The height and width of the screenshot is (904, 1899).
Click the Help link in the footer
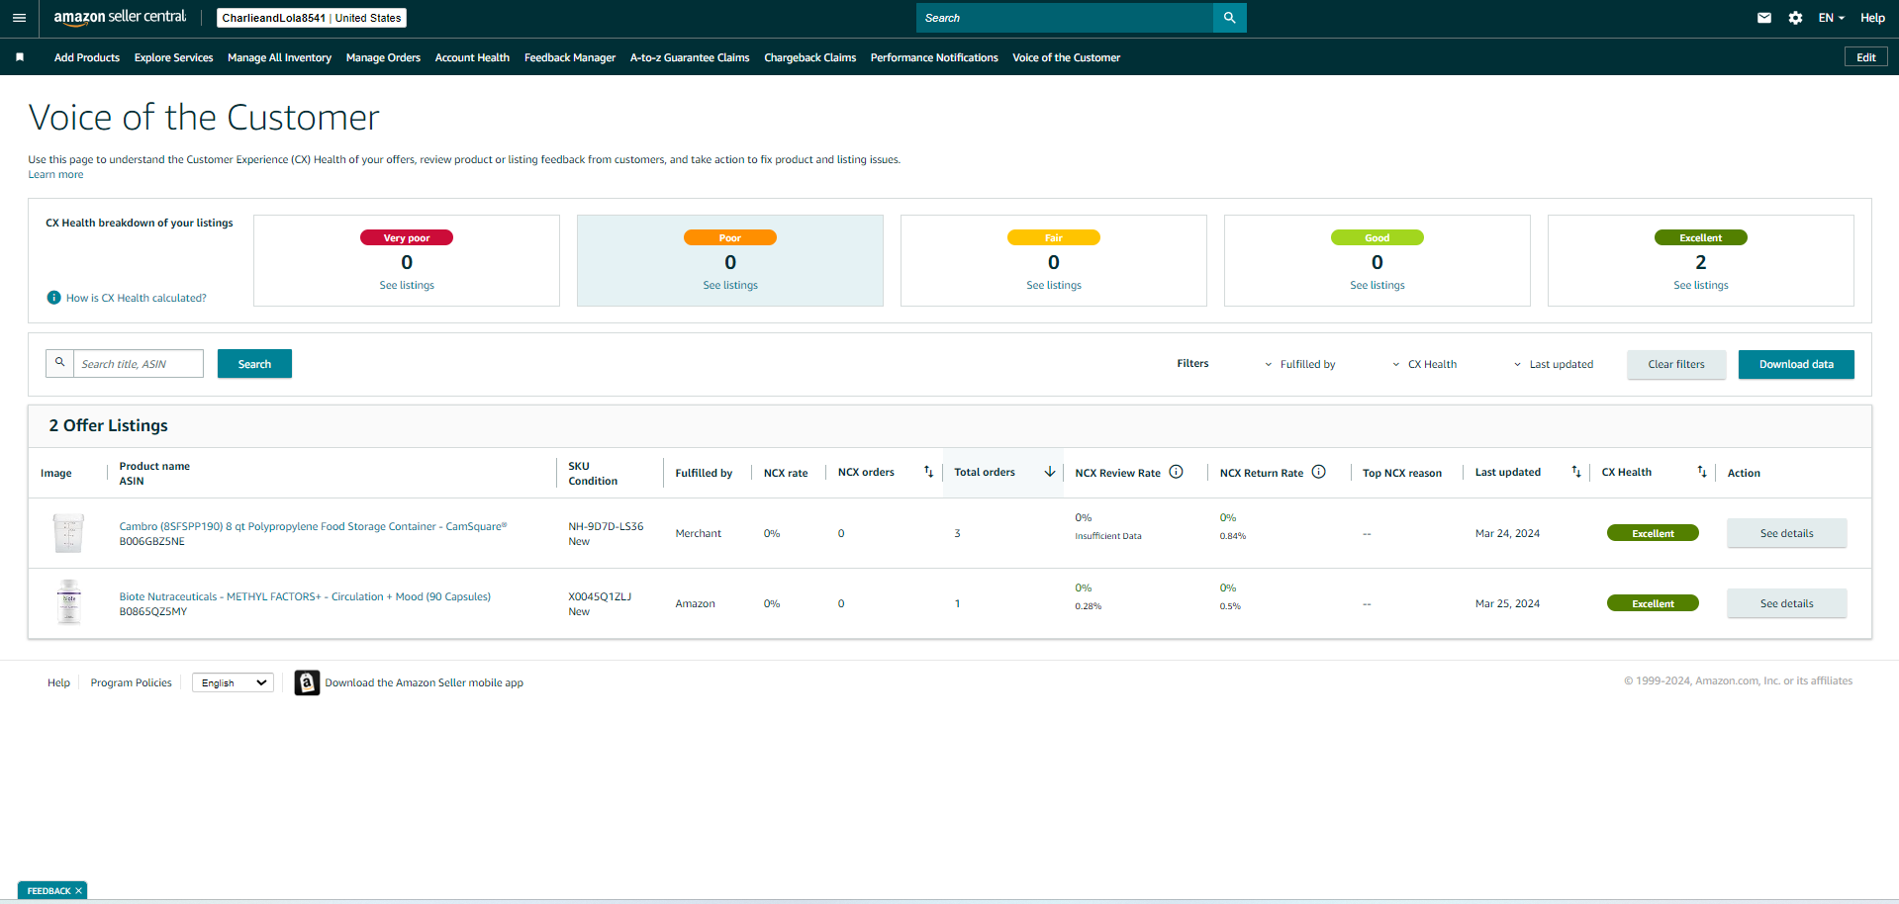tap(58, 682)
